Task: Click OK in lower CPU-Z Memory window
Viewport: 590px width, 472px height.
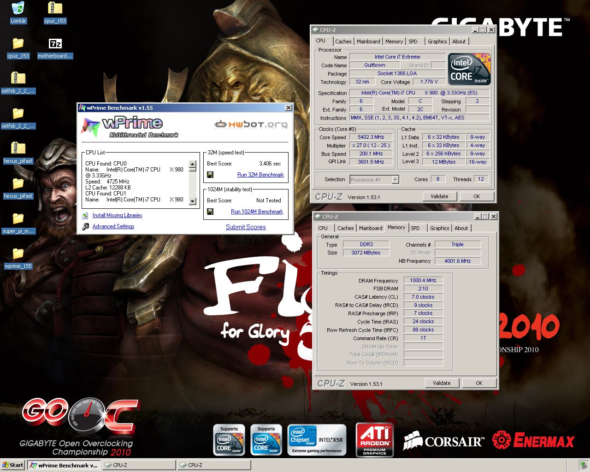Action: (479, 383)
